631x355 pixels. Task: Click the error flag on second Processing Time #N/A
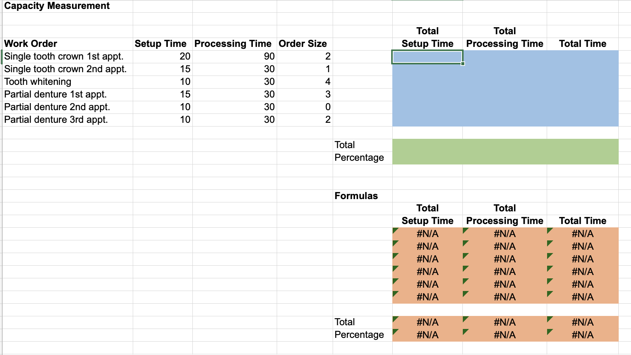click(x=465, y=243)
